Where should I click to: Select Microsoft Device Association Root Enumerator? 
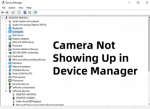point(40,105)
